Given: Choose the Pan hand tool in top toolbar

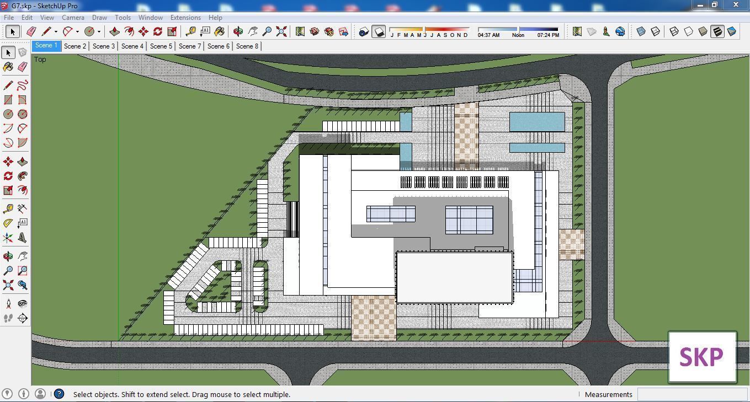Looking at the screenshot, I should click(253, 31).
